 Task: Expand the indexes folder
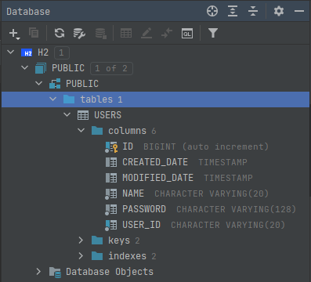(x=81, y=256)
